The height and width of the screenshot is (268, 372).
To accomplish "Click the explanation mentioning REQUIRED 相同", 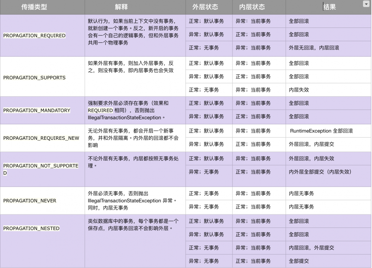I will (135, 110).
